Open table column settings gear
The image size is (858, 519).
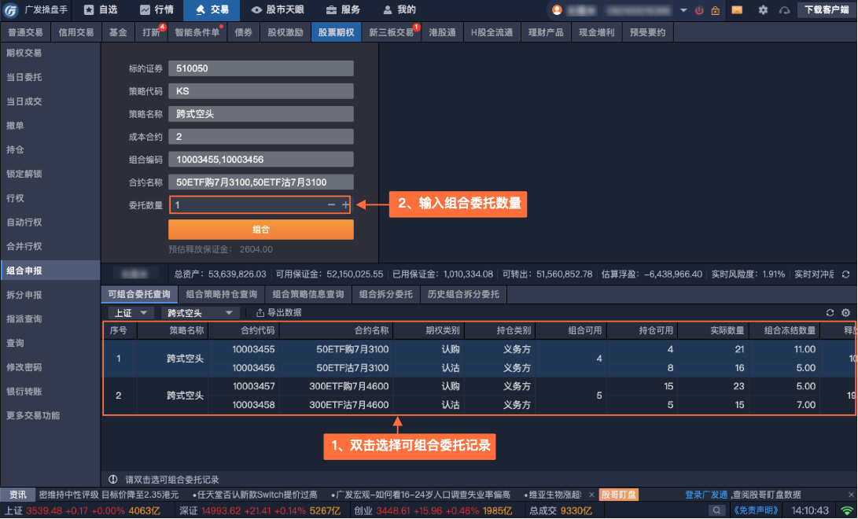coord(846,312)
